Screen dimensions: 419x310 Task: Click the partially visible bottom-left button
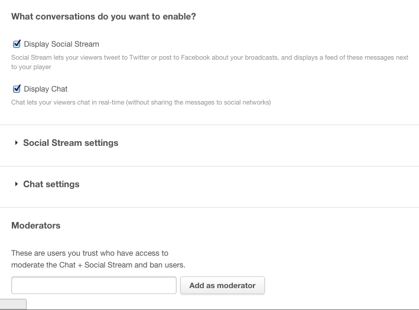point(13,304)
